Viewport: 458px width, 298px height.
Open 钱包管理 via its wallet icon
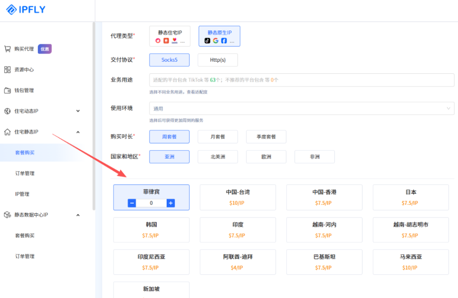(x=7, y=90)
